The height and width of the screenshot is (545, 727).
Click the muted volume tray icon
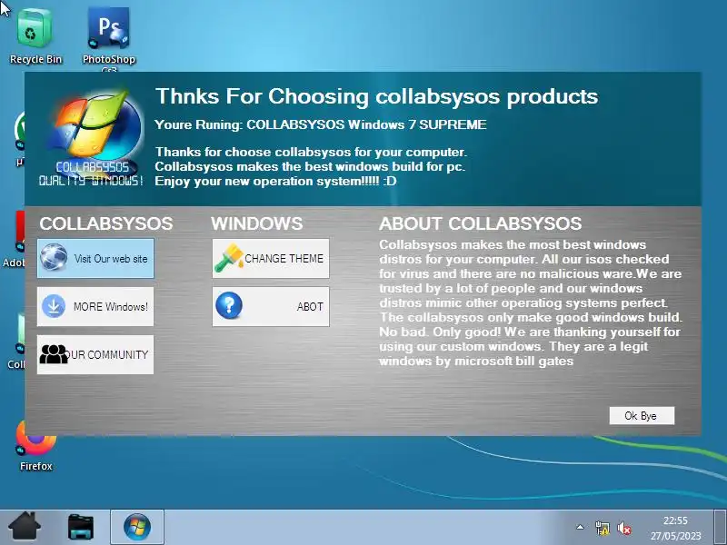pyautogui.click(x=624, y=528)
